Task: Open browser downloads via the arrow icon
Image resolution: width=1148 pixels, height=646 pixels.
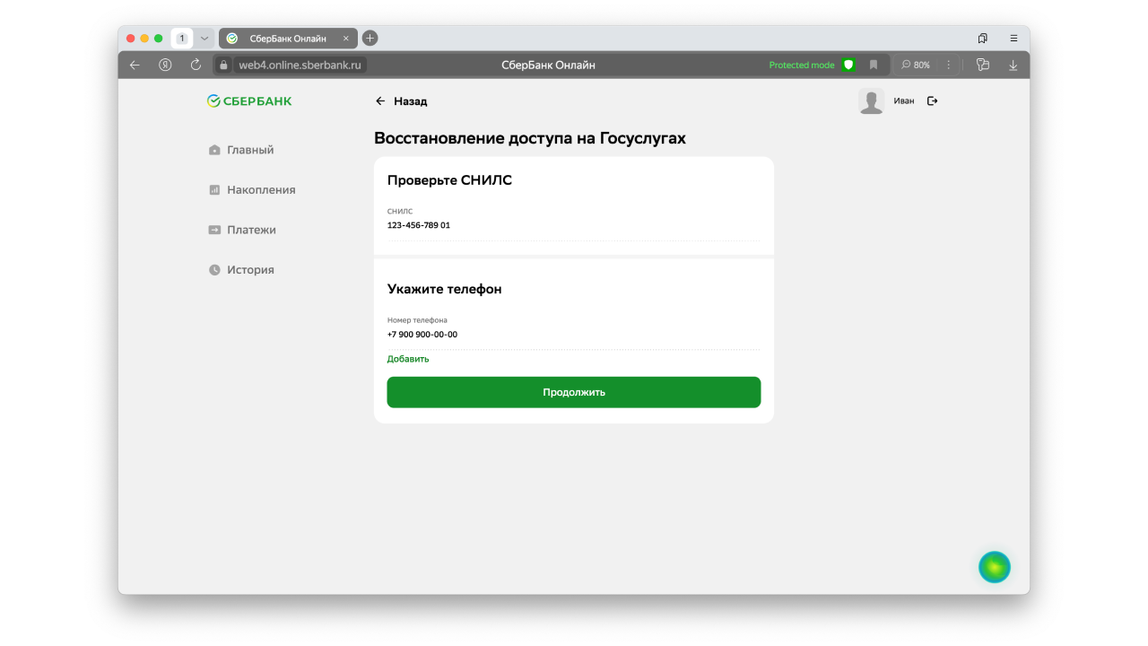Action: 1013,65
